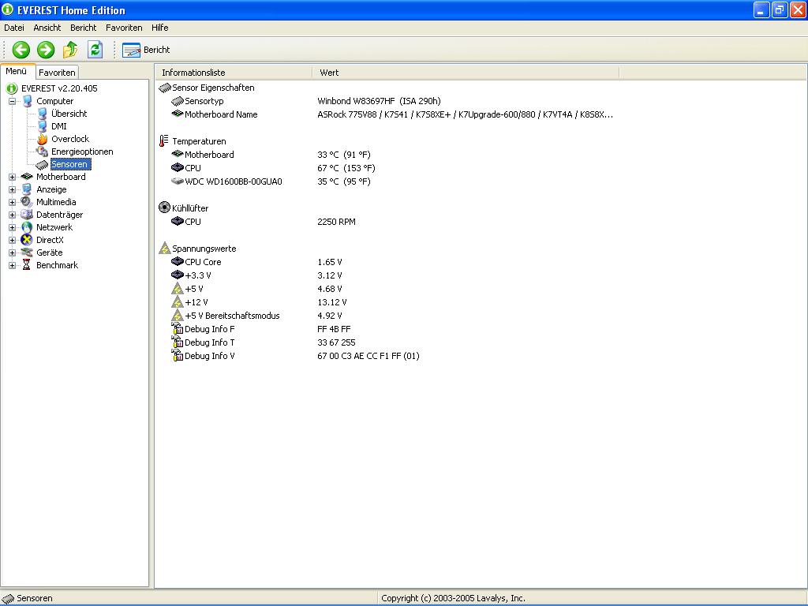Click the Benchmark hourglass icon

pyautogui.click(x=27, y=265)
